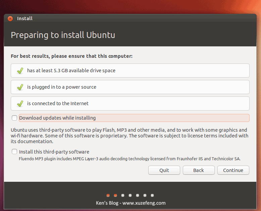Viewport: 261px width, 211px height.
Task: Click the Install window title bar
Action: 134,18
